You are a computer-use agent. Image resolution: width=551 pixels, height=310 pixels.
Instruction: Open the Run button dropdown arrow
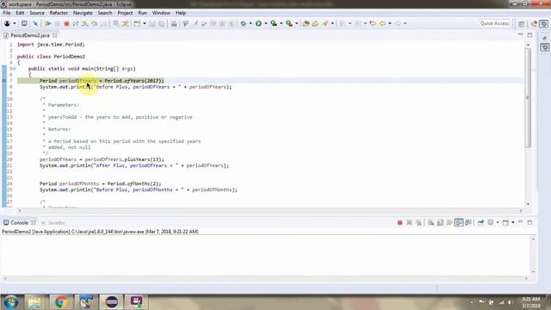[x=266, y=23]
